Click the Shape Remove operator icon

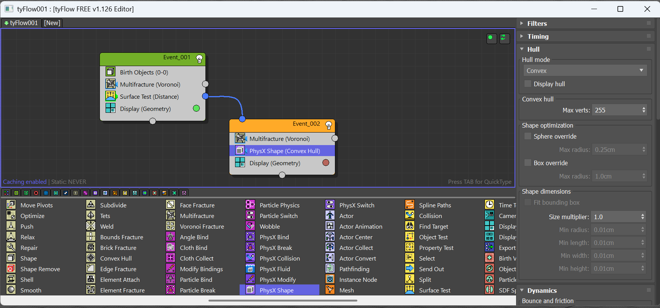[11, 269]
